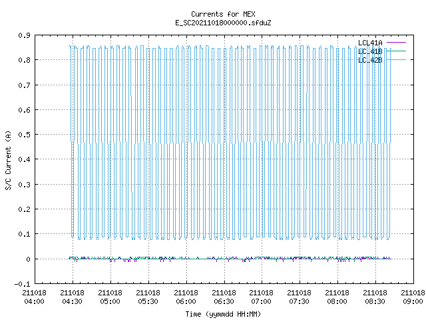426x320 pixels.
Task: Click the 211018 06:00 time tick label
Action: point(186,297)
